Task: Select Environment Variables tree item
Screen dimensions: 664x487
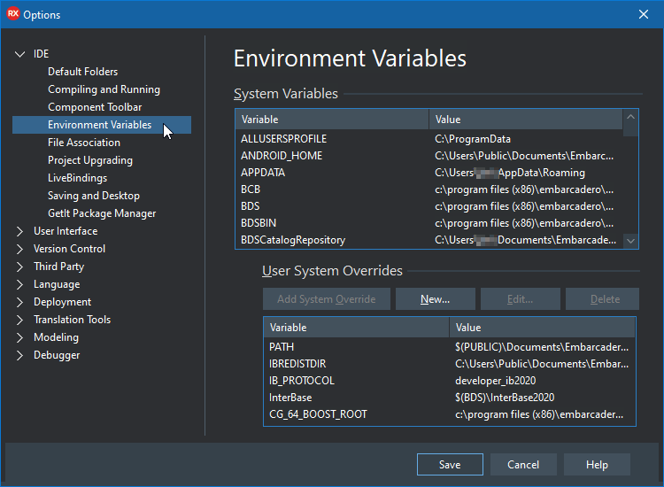Action: coord(102,125)
